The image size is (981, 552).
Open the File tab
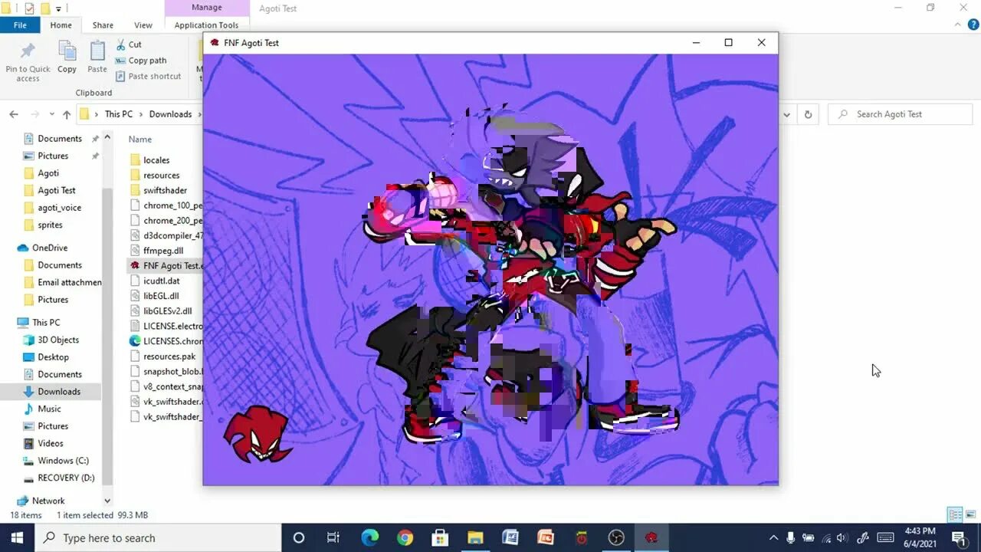pos(20,25)
